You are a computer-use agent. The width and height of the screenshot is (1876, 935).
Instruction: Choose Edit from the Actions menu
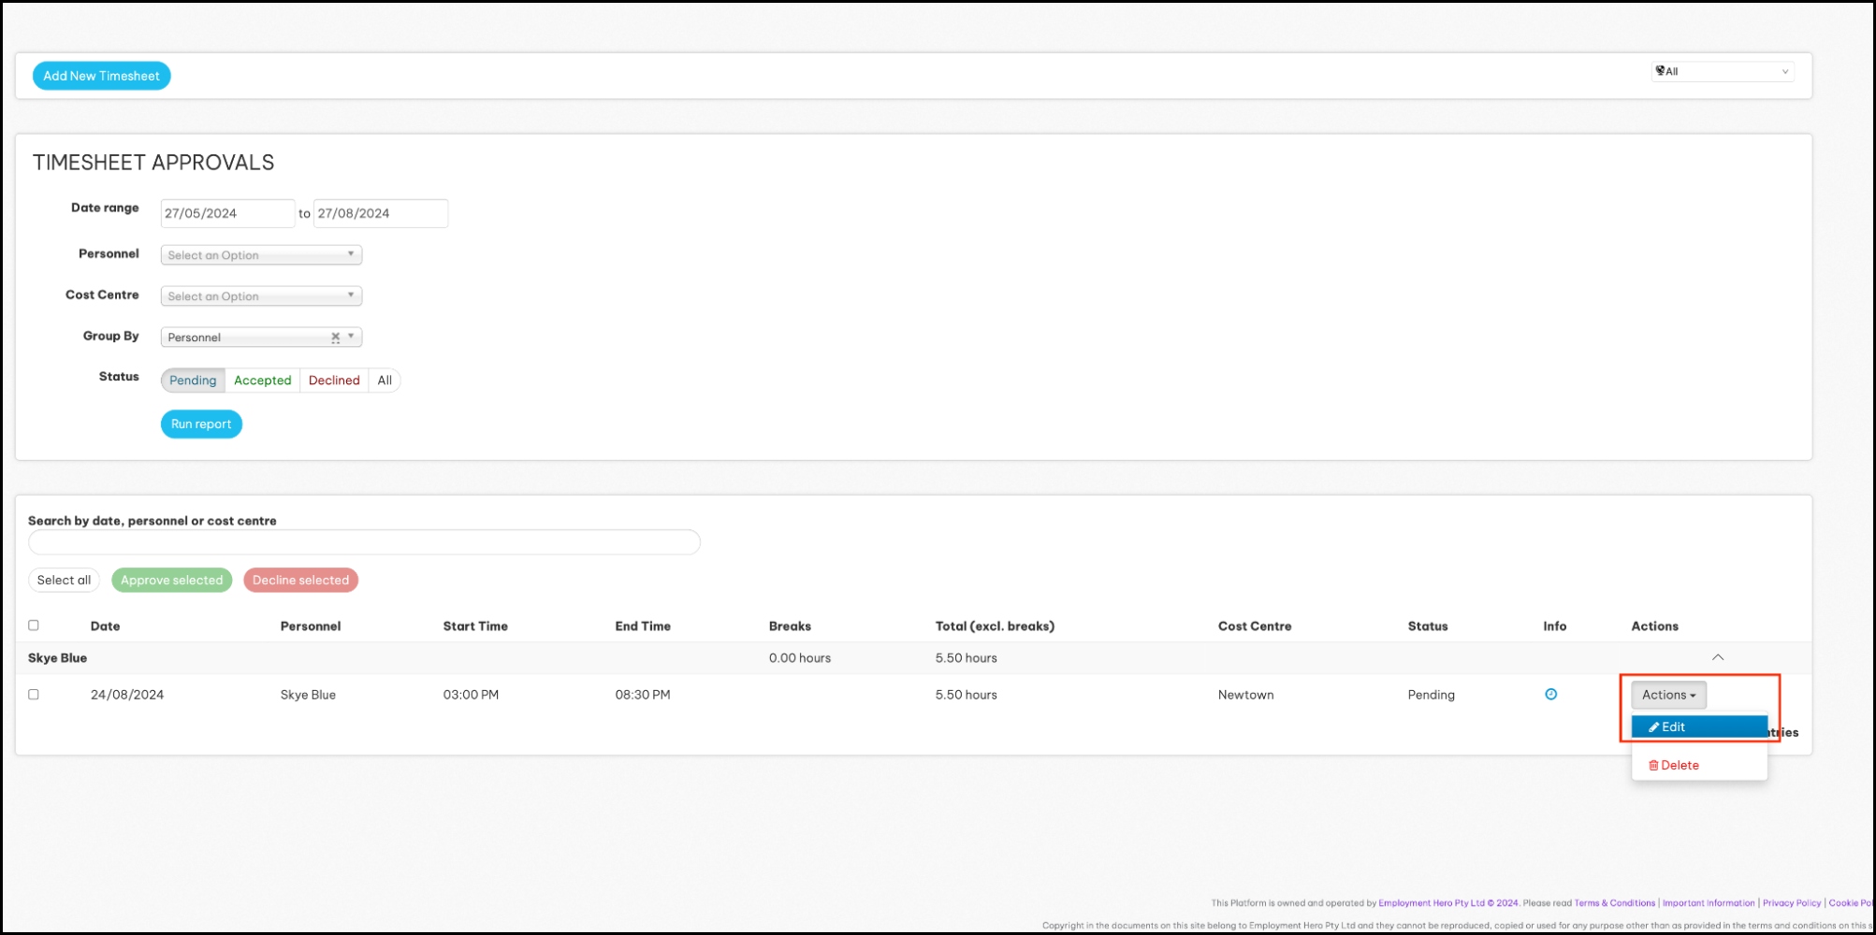coord(1698,726)
